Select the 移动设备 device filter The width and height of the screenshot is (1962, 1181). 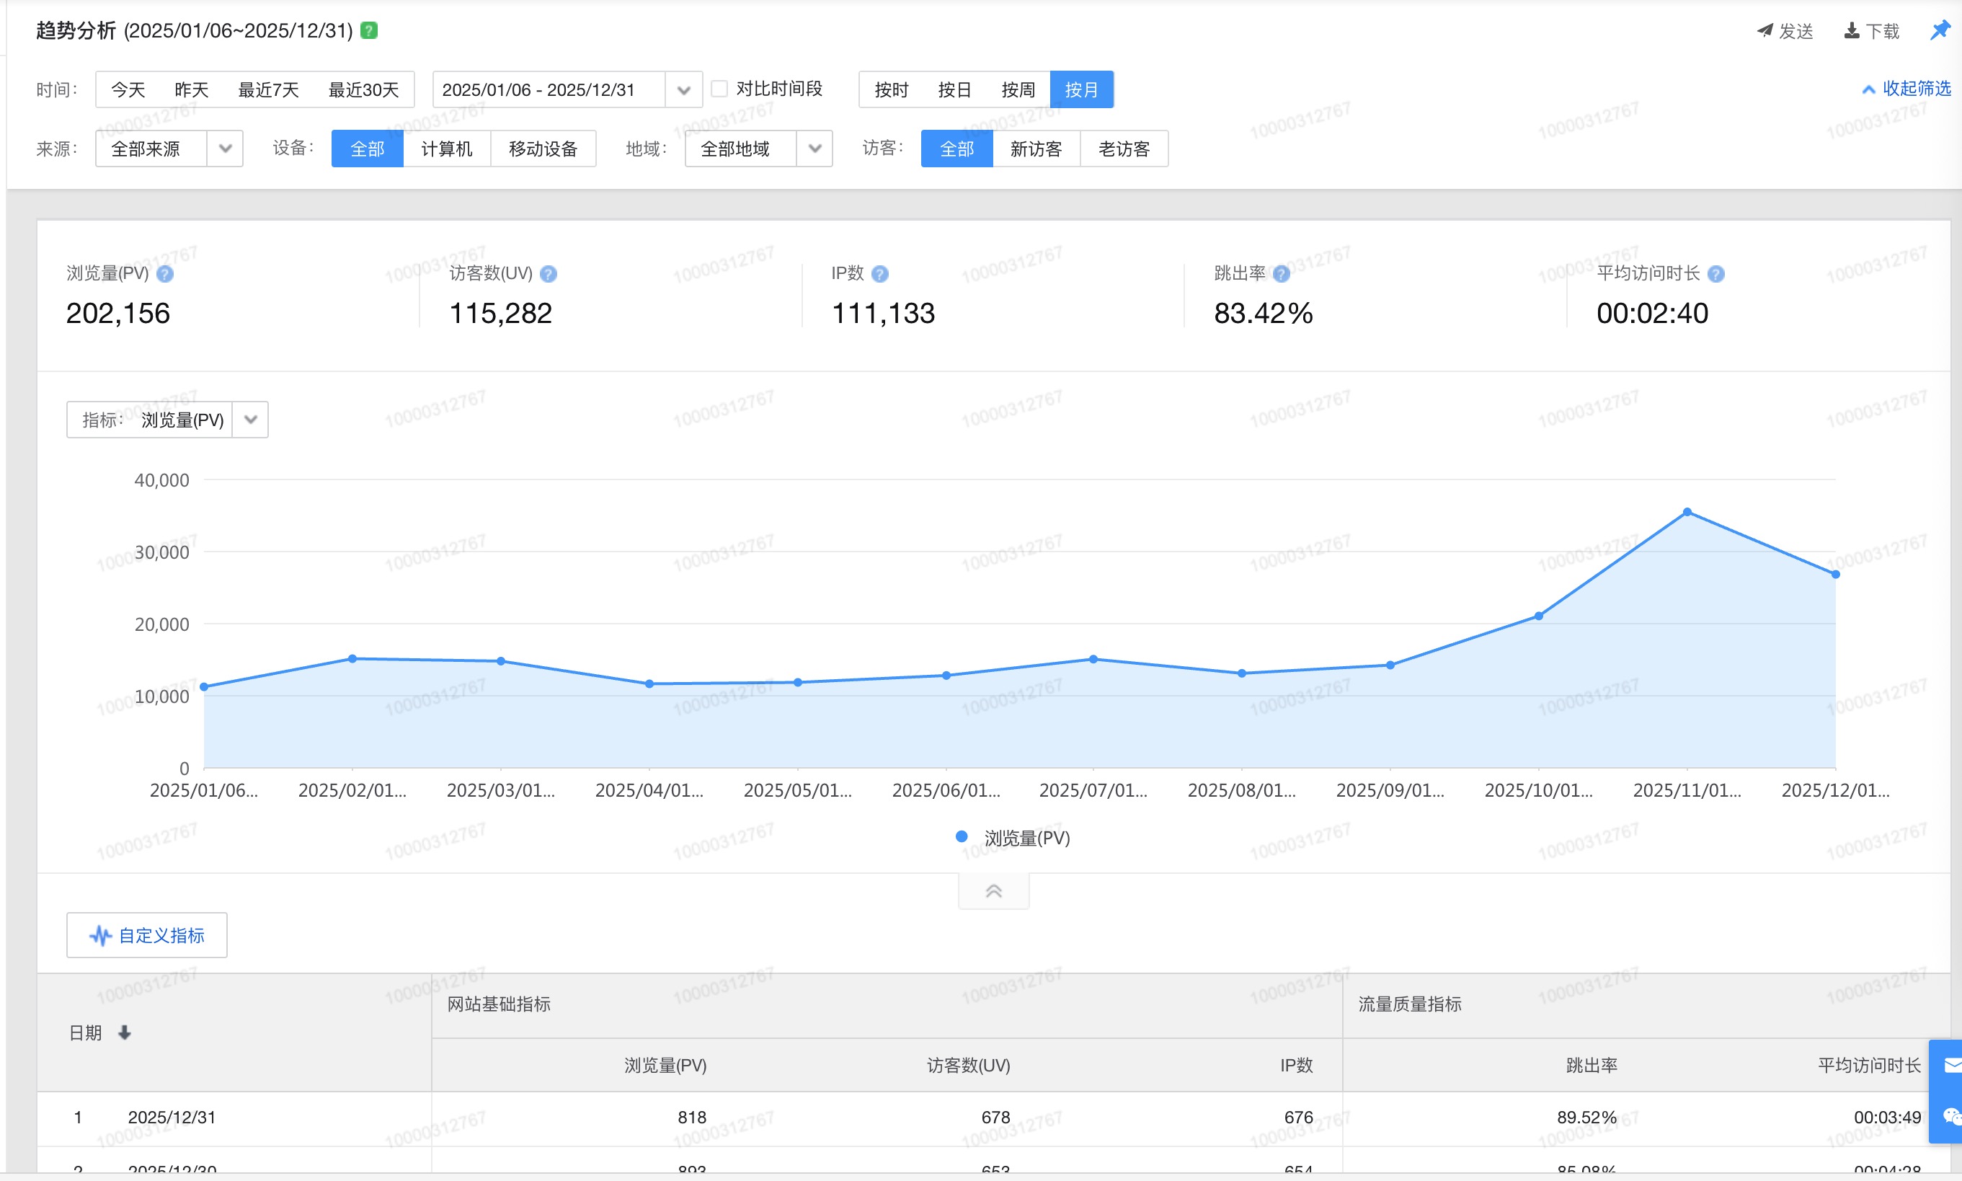pyautogui.click(x=543, y=149)
